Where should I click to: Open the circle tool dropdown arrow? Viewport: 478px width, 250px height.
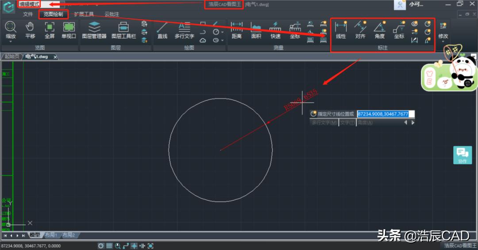(222, 32)
